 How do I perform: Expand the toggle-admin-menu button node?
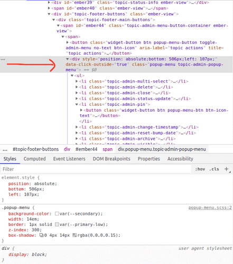[x=67, y=42]
